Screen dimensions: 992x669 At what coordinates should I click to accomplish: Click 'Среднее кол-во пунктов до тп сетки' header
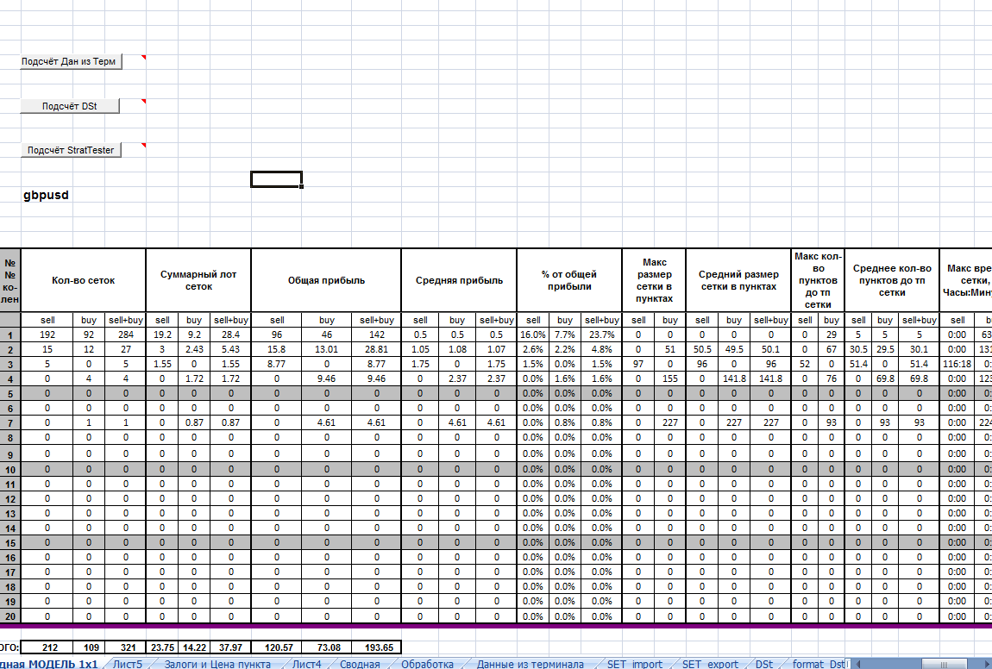pyautogui.click(x=892, y=280)
